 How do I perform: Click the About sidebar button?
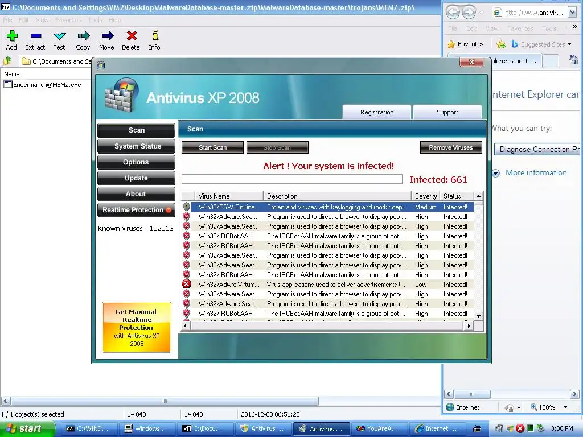[x=136, y=194]
